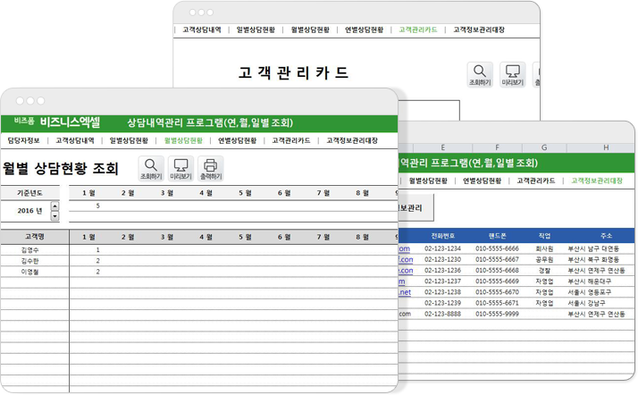Select the green 월별상담현황 tab
Image resolution: width=638 pixels, height=395 pixels.
[182, 140]
